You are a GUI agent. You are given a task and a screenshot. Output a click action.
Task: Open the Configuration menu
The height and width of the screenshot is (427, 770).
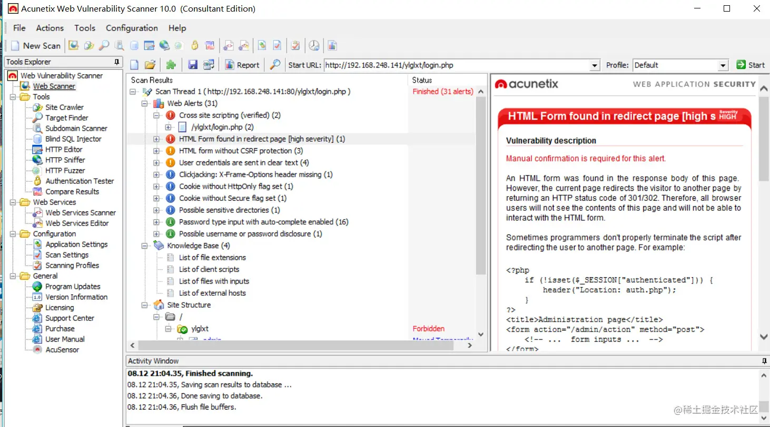coord(132,28)
